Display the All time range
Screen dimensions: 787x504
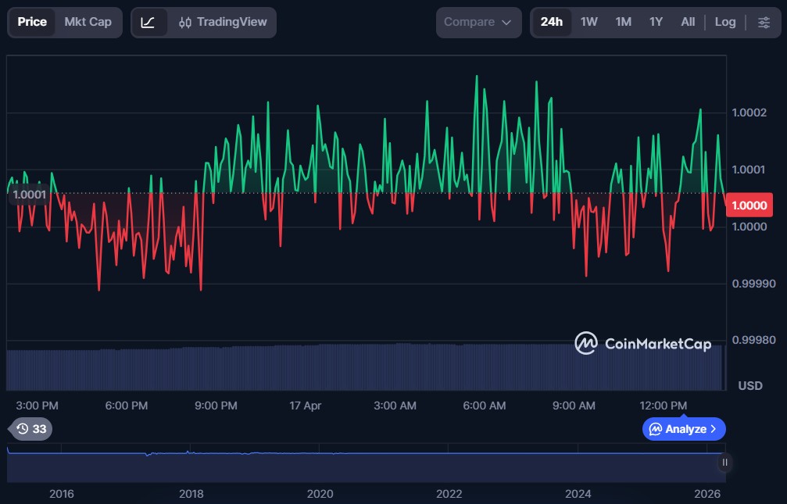[x=688, y=22]
